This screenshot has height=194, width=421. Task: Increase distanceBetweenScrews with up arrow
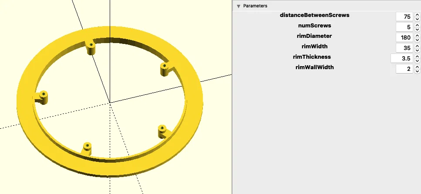coord(417,14)
